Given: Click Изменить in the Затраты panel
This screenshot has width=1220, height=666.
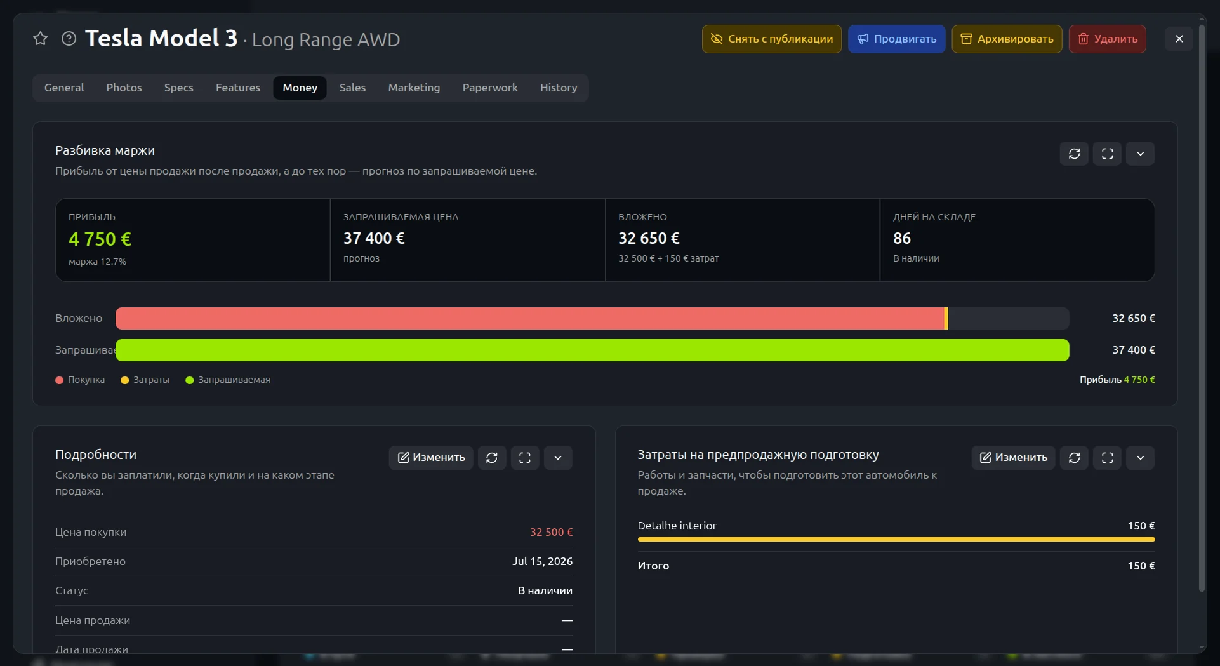Looking at the screenshot, I should (x=1013, y=458).
